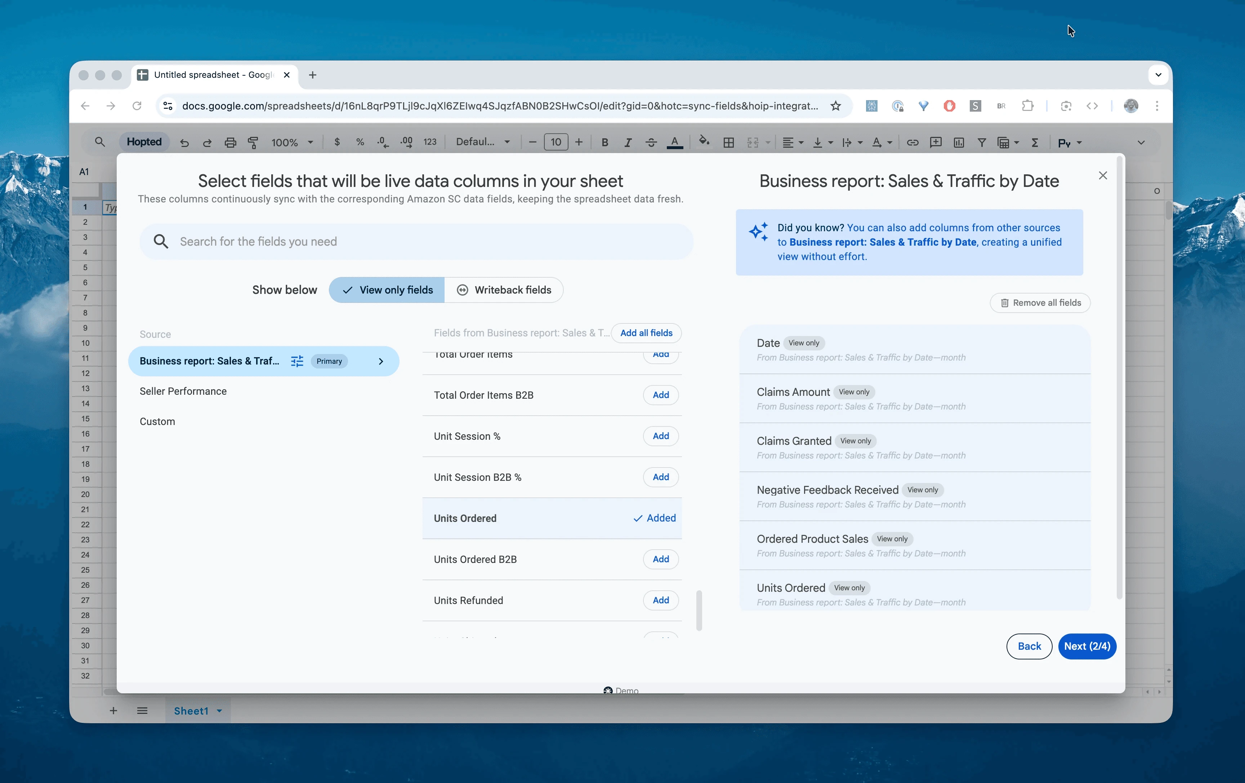Image resolution: width=1245 pixels, height=783 pixels.
Task: Add the Unit Session % field
Action: [661, 436]
